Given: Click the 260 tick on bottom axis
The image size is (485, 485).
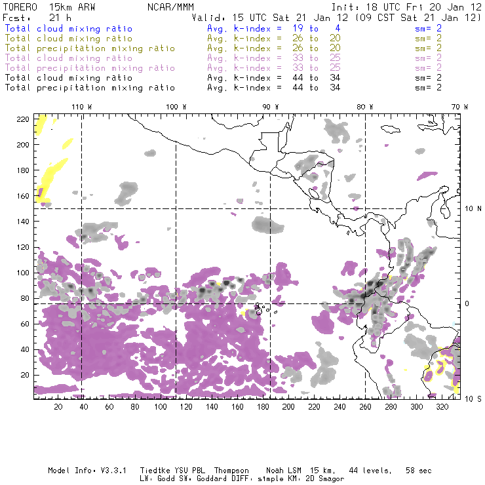Looking at the screenshot, I should click(365, 407).
